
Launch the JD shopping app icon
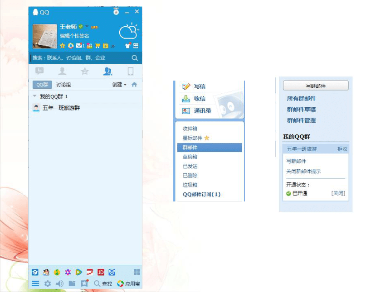tap(101, 272)
